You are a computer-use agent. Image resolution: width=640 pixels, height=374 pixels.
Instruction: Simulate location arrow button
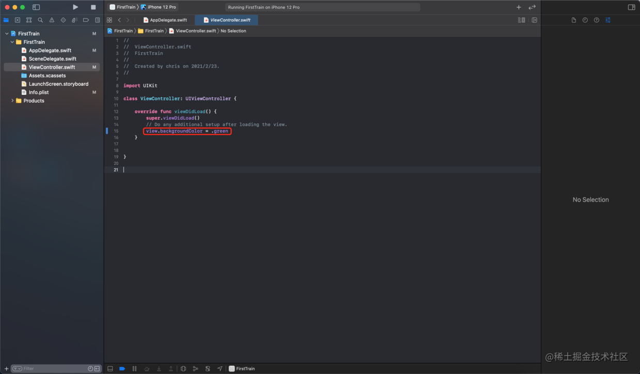click(x=220, y=369)
